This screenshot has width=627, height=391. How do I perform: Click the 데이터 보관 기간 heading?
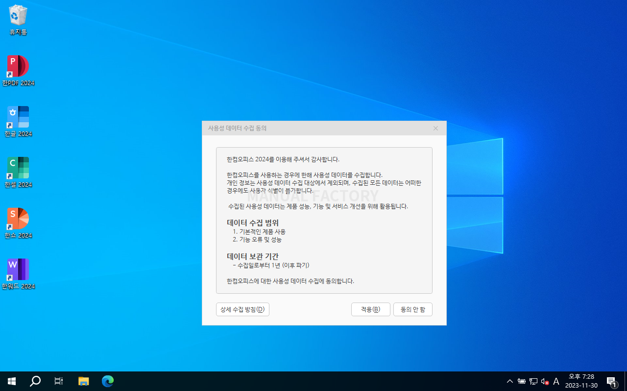tap(253, 256)
